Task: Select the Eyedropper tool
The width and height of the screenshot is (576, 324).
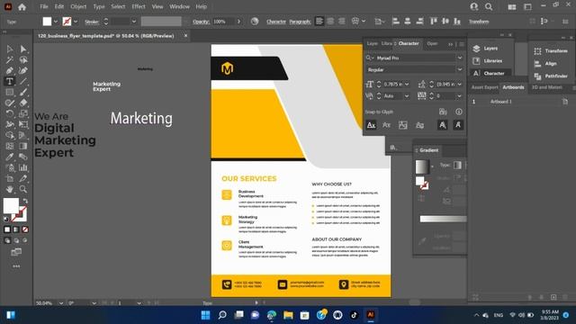Action: (x=10, y=157)
